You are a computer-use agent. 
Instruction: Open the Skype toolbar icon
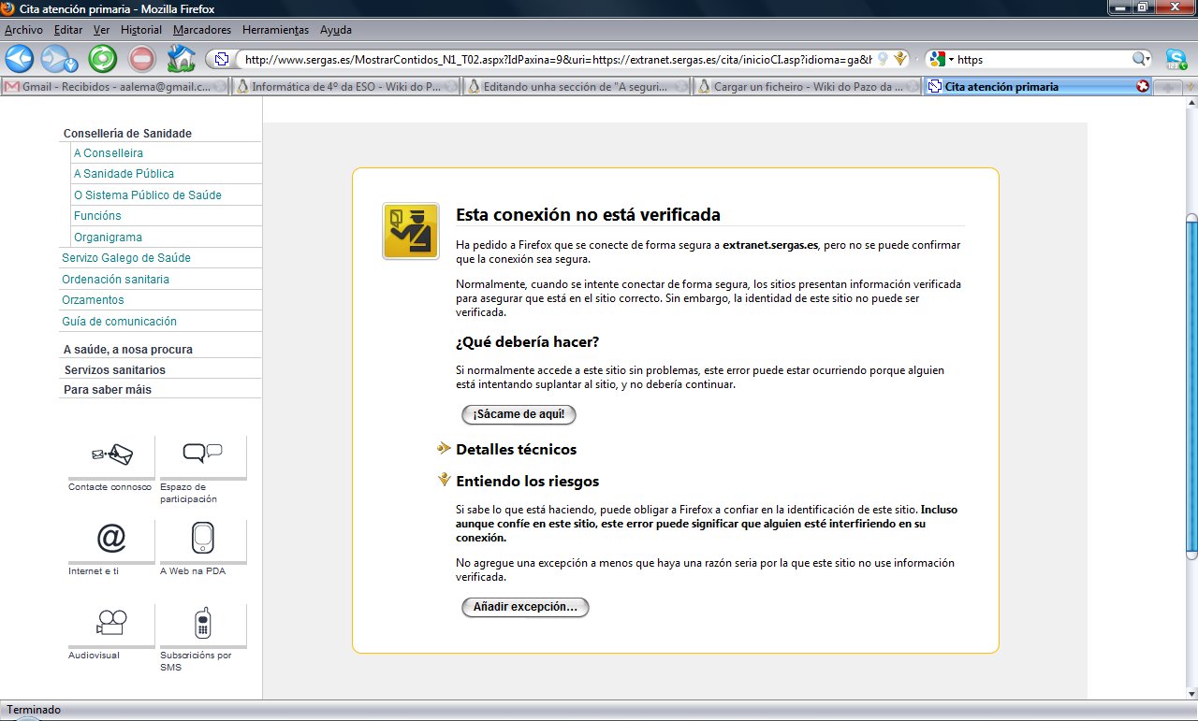1176,59
